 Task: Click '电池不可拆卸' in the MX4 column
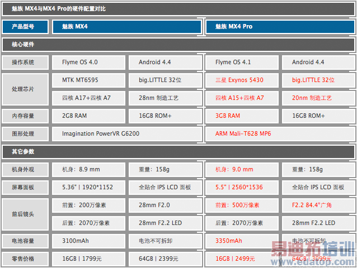(165, 241)
